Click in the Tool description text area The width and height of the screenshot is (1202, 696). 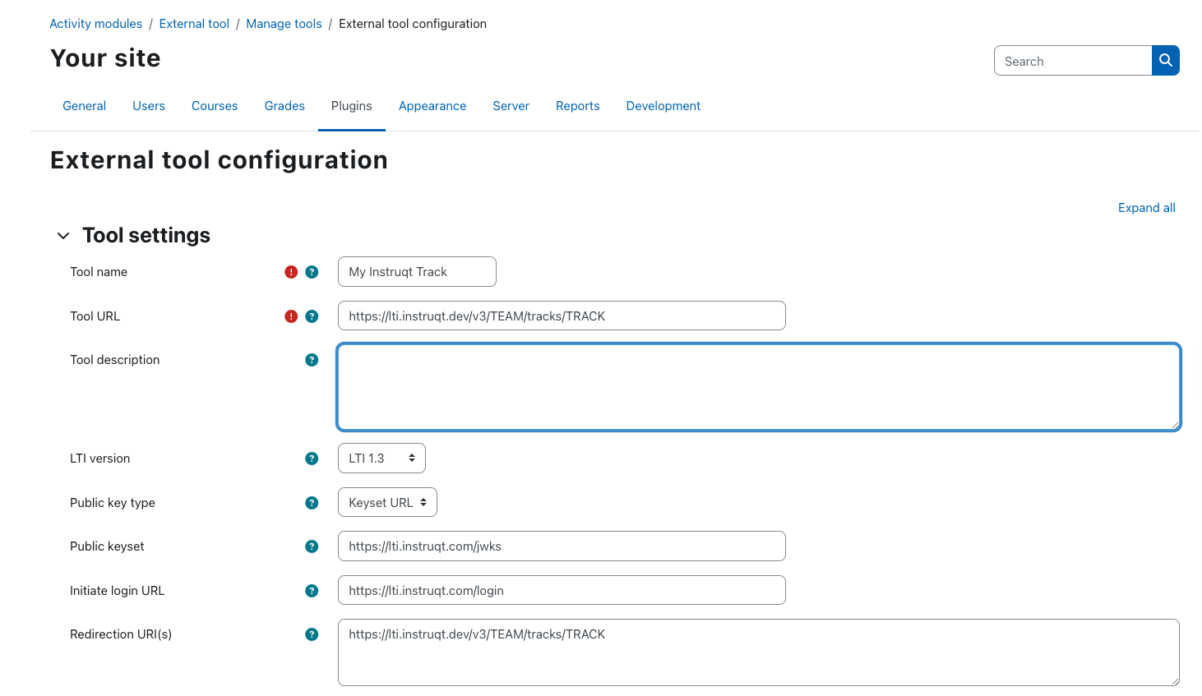758,387
